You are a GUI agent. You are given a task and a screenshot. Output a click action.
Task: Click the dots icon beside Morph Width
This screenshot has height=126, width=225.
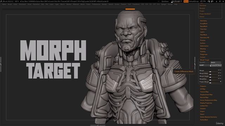coord(219,73)
